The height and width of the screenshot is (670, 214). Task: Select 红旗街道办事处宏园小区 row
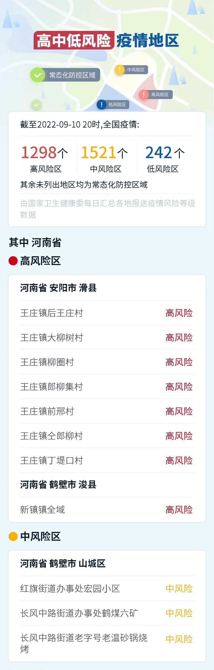107,589
